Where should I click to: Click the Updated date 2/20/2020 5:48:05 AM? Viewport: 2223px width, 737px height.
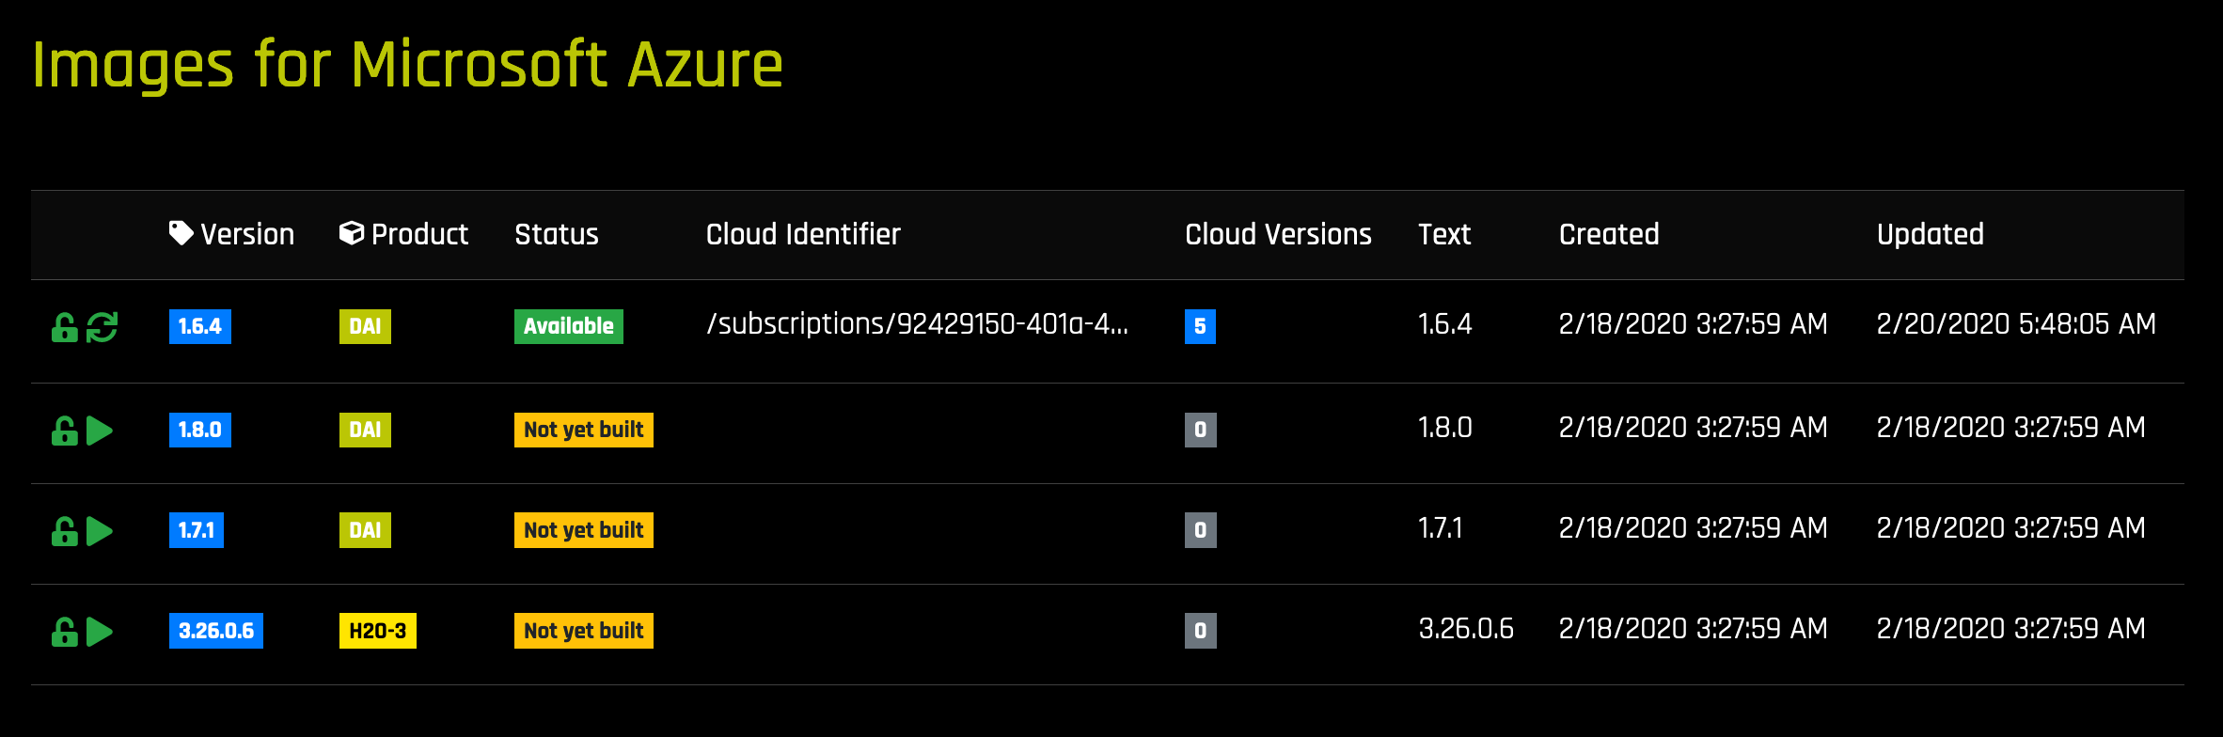point(2016,324)
